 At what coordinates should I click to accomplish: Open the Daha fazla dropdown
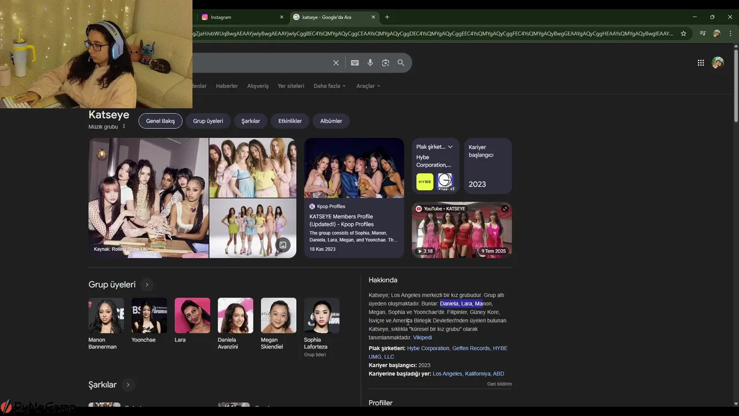pyautogui.click(x=329, y=86)
